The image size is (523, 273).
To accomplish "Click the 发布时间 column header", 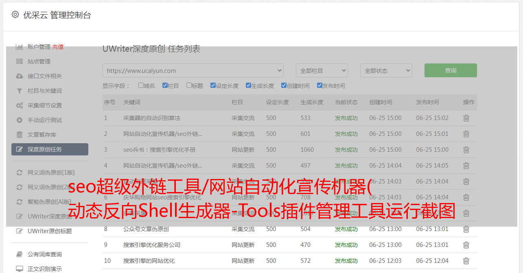I will [428, 102].
